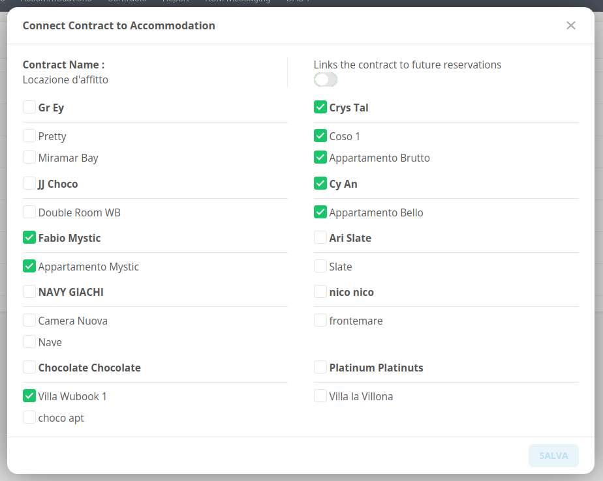Check the JJ Choco group box
The image size is (603, 481).
(29, 183)
